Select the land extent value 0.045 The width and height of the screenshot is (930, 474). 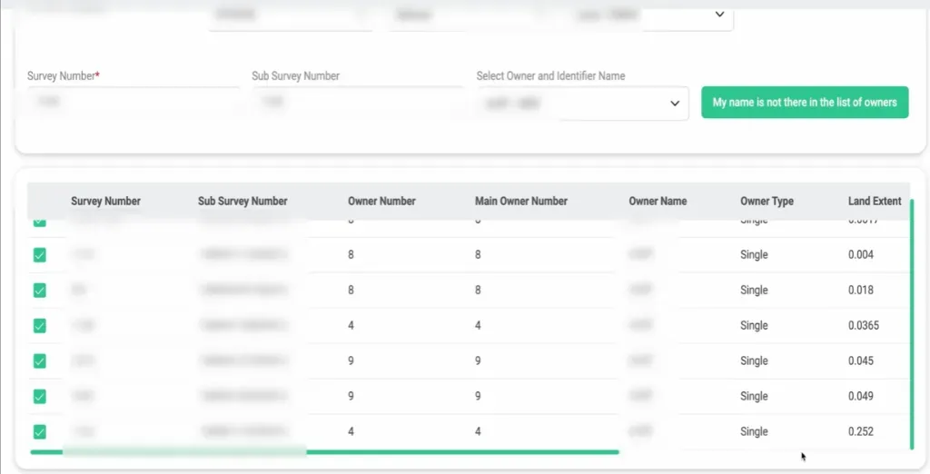pos(861,360)
